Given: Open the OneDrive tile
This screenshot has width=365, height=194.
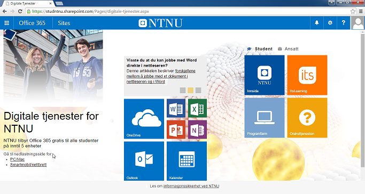Looking at the screenshot, I should point(144,119).
